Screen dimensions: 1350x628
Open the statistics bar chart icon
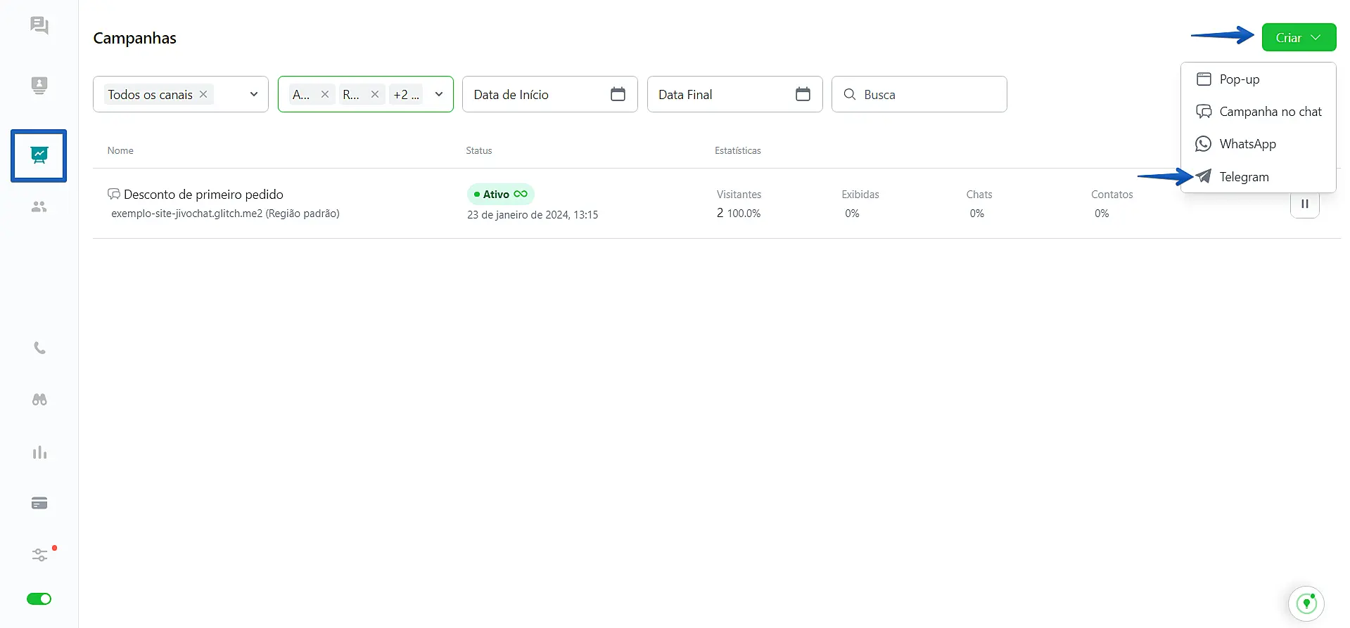[39, 452]
